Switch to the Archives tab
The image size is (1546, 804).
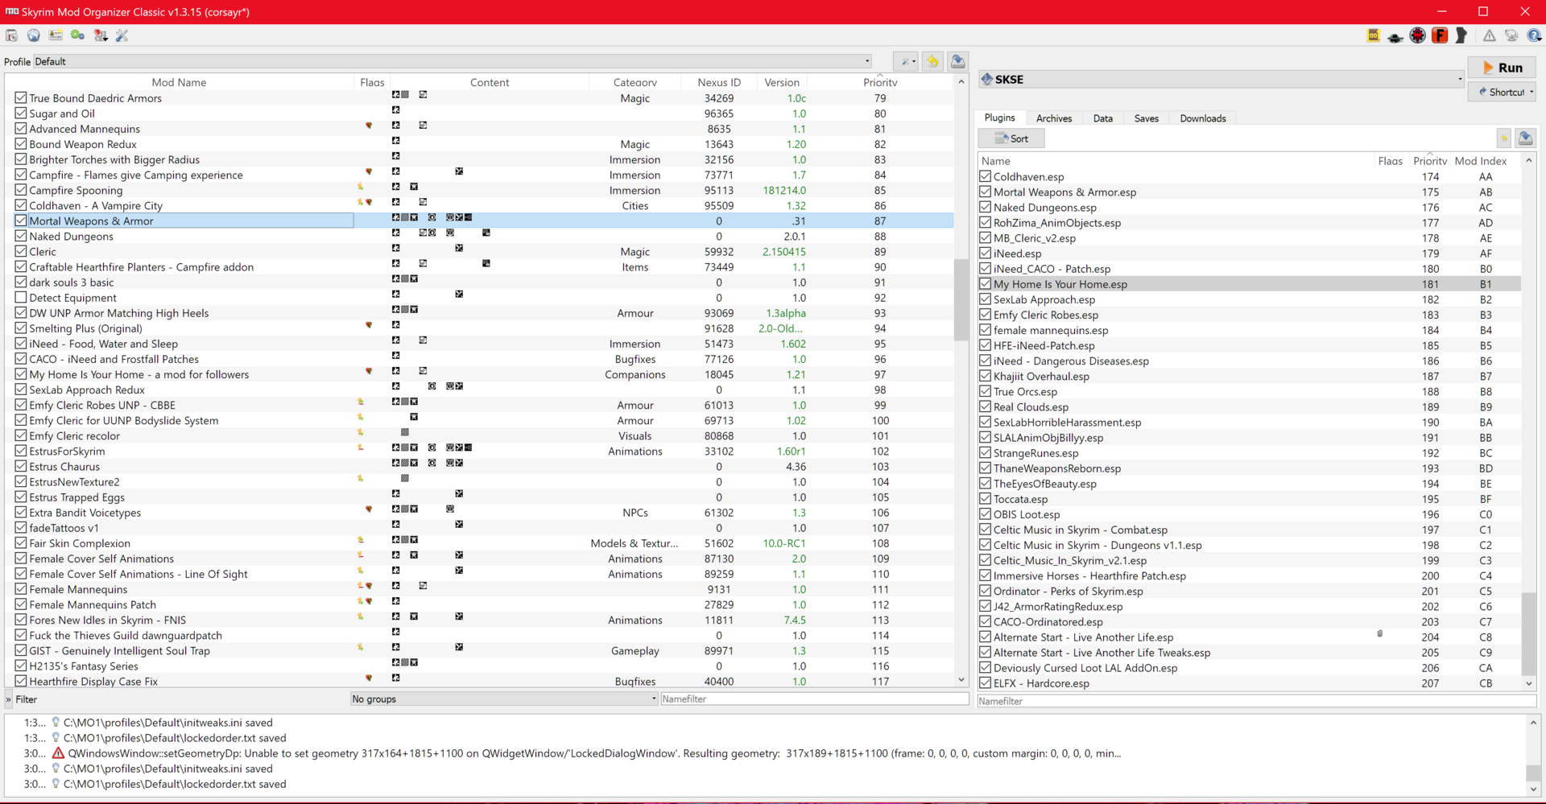point(1053,118)
